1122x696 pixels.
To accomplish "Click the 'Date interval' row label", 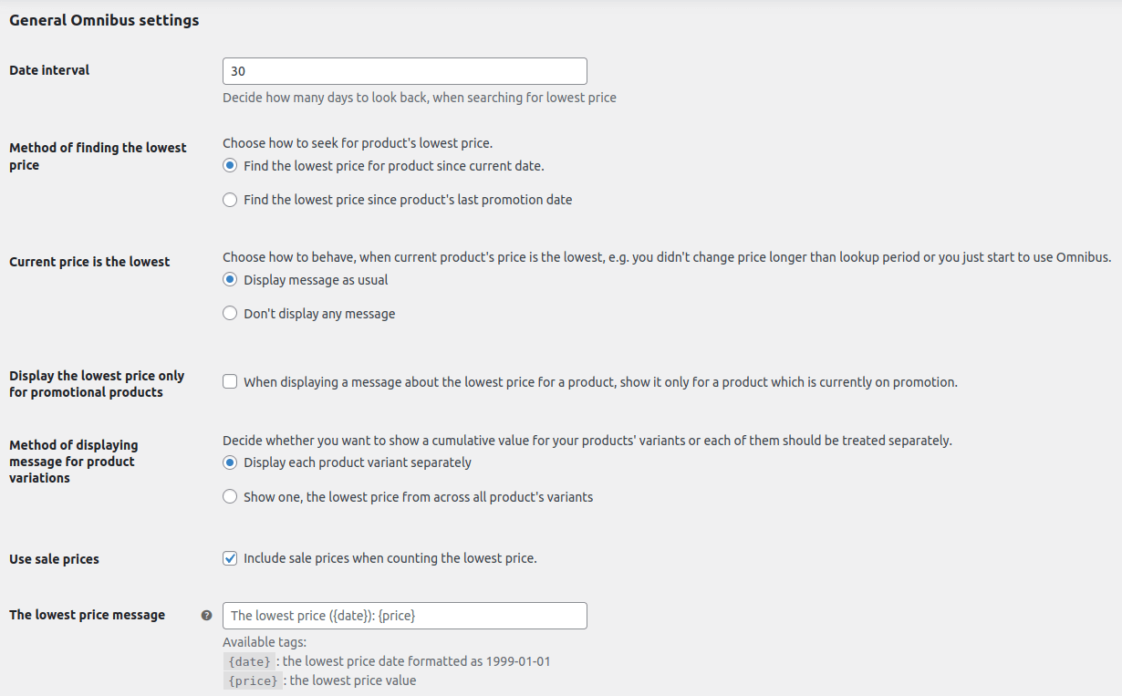I will point(49,70).
